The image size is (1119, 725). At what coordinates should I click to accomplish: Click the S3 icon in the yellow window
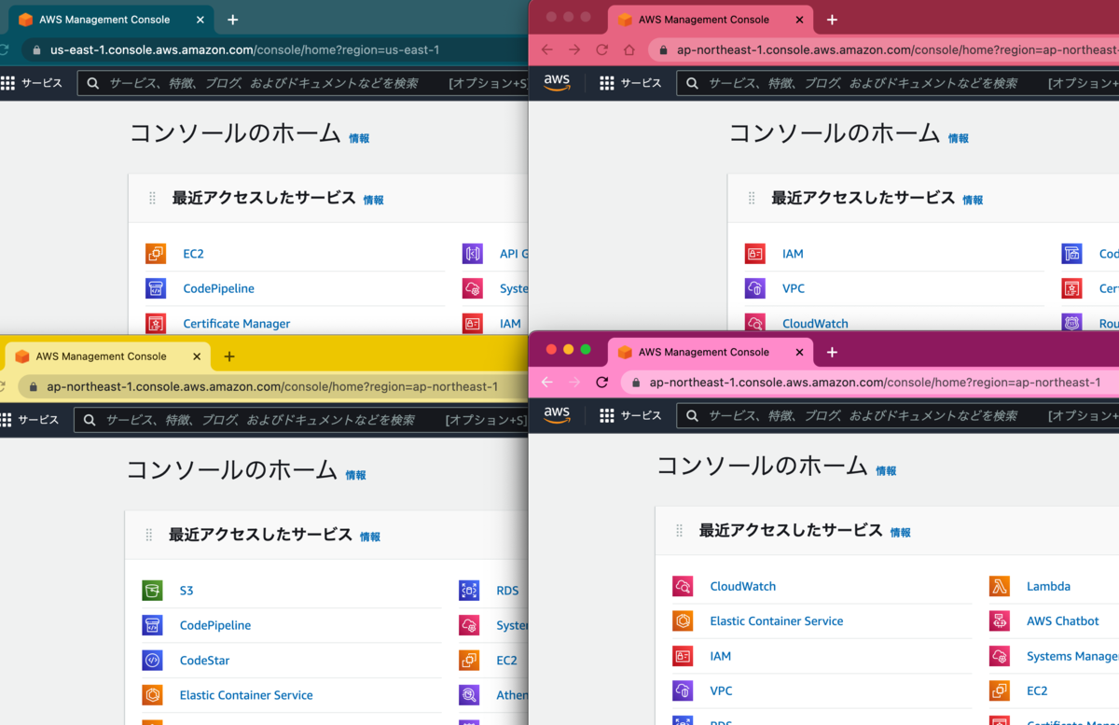152,591
